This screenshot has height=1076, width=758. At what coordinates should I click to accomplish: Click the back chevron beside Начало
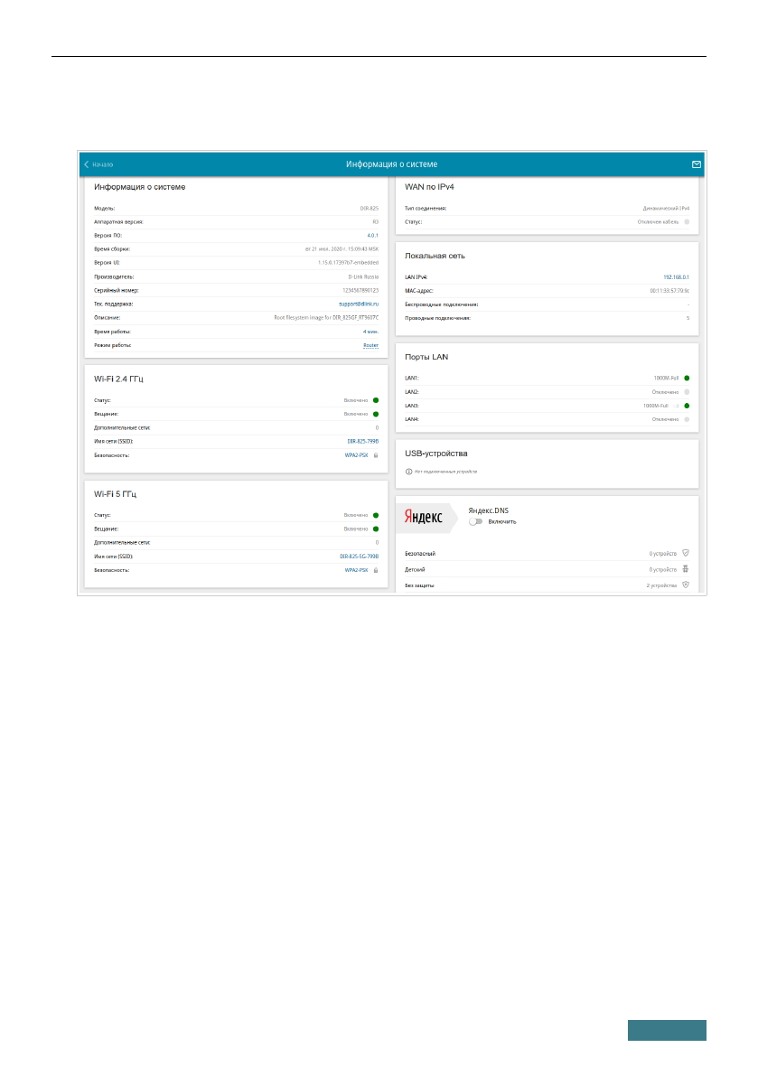click(87, 164)
